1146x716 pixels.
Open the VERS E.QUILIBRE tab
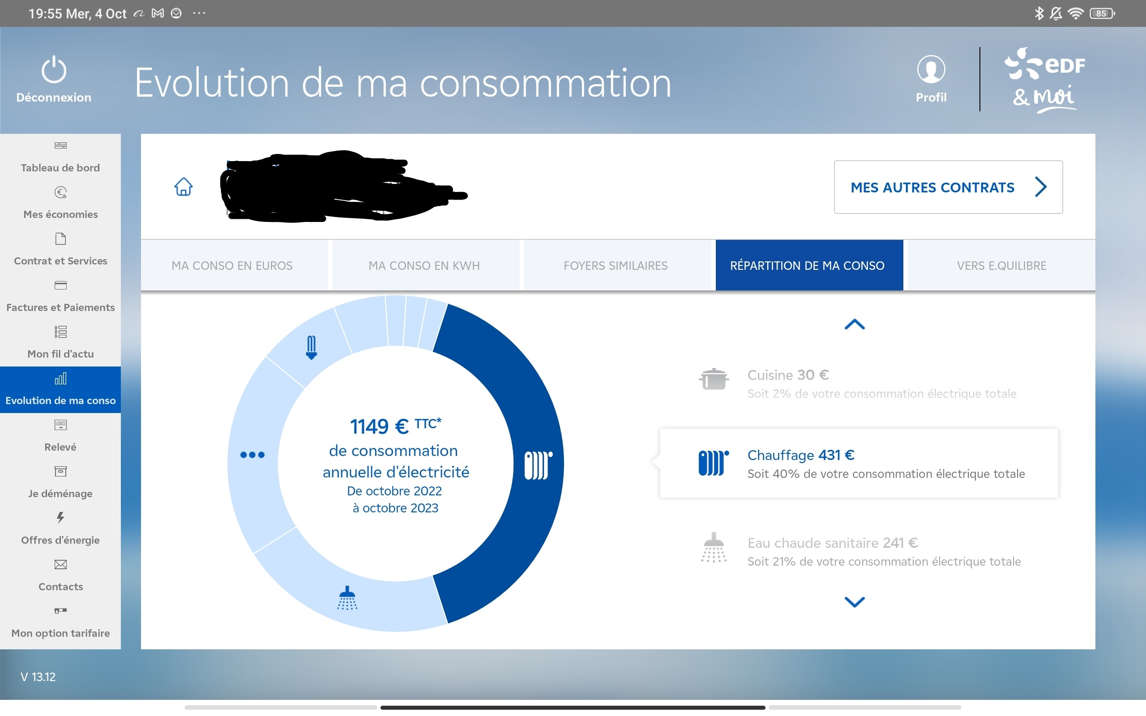tap(1000, 265)
